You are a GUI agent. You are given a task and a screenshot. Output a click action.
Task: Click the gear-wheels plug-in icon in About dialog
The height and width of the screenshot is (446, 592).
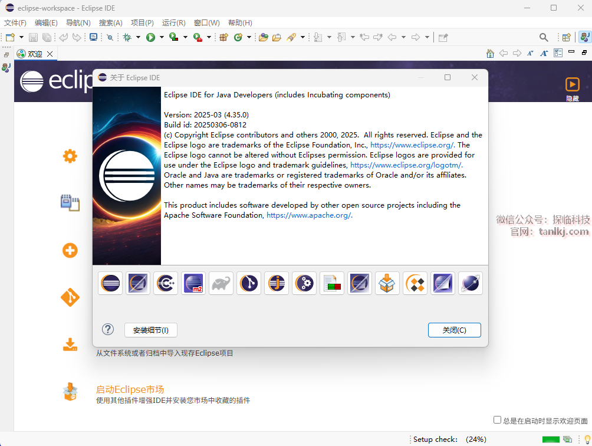click(x=304, y=284)
